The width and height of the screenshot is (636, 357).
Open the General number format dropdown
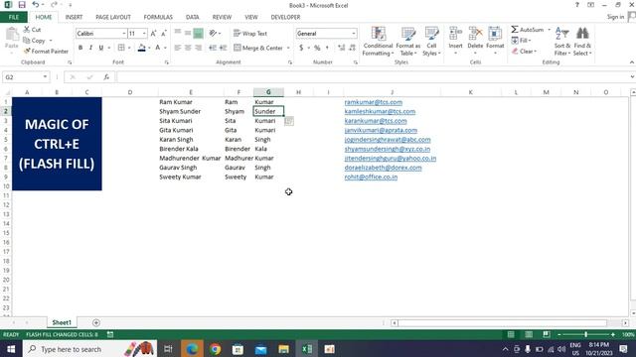coord(354,34)
